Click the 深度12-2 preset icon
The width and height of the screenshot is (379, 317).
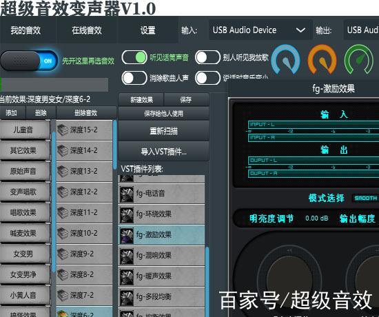click(x=63, y=192)
